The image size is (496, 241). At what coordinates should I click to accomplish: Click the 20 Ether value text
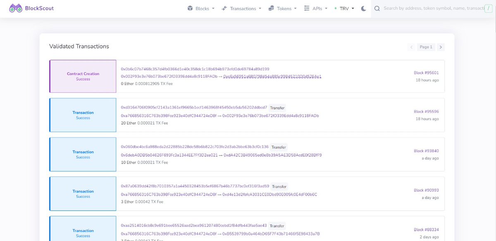[128, 123]
